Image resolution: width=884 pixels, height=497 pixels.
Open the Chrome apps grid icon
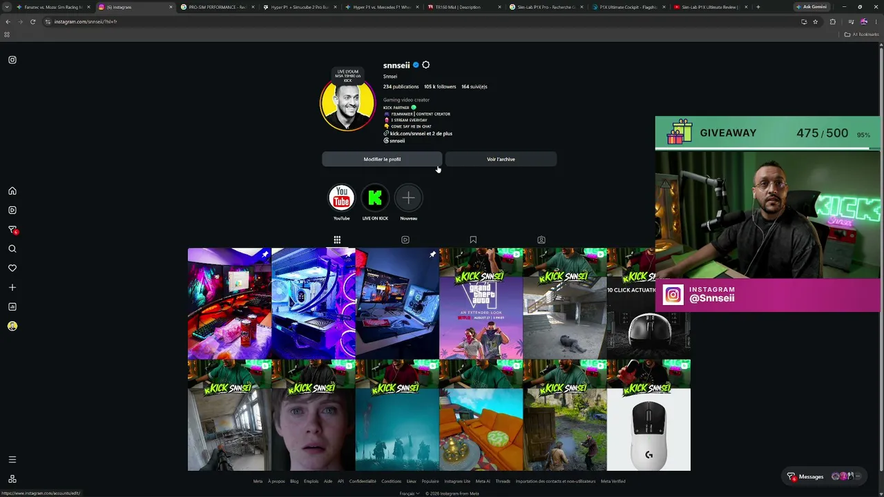[x=7, y=35]
